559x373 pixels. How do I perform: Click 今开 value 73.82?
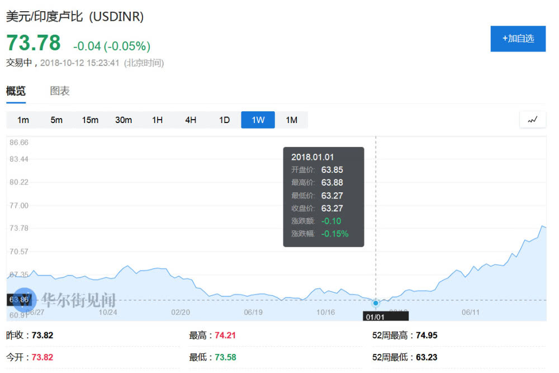point(42,357)
